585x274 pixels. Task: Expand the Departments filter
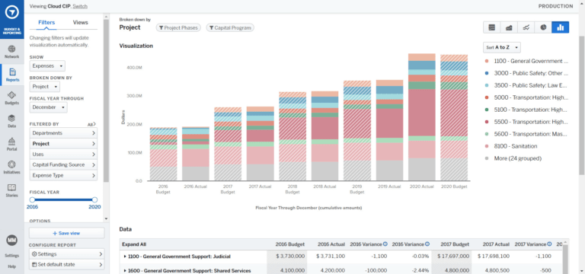coord(63,133)
